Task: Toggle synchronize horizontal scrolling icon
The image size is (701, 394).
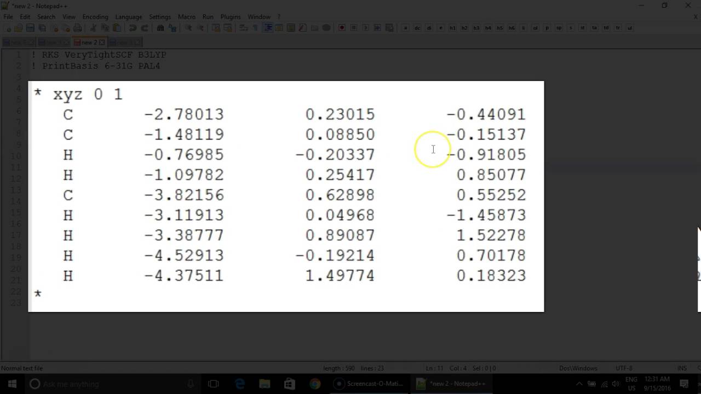Action: click(x=228, y=28)
